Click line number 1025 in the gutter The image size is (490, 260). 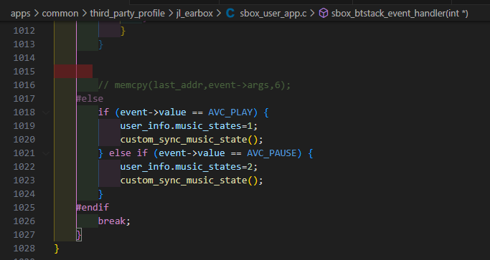pyautogui.click(x=24, y=208)
